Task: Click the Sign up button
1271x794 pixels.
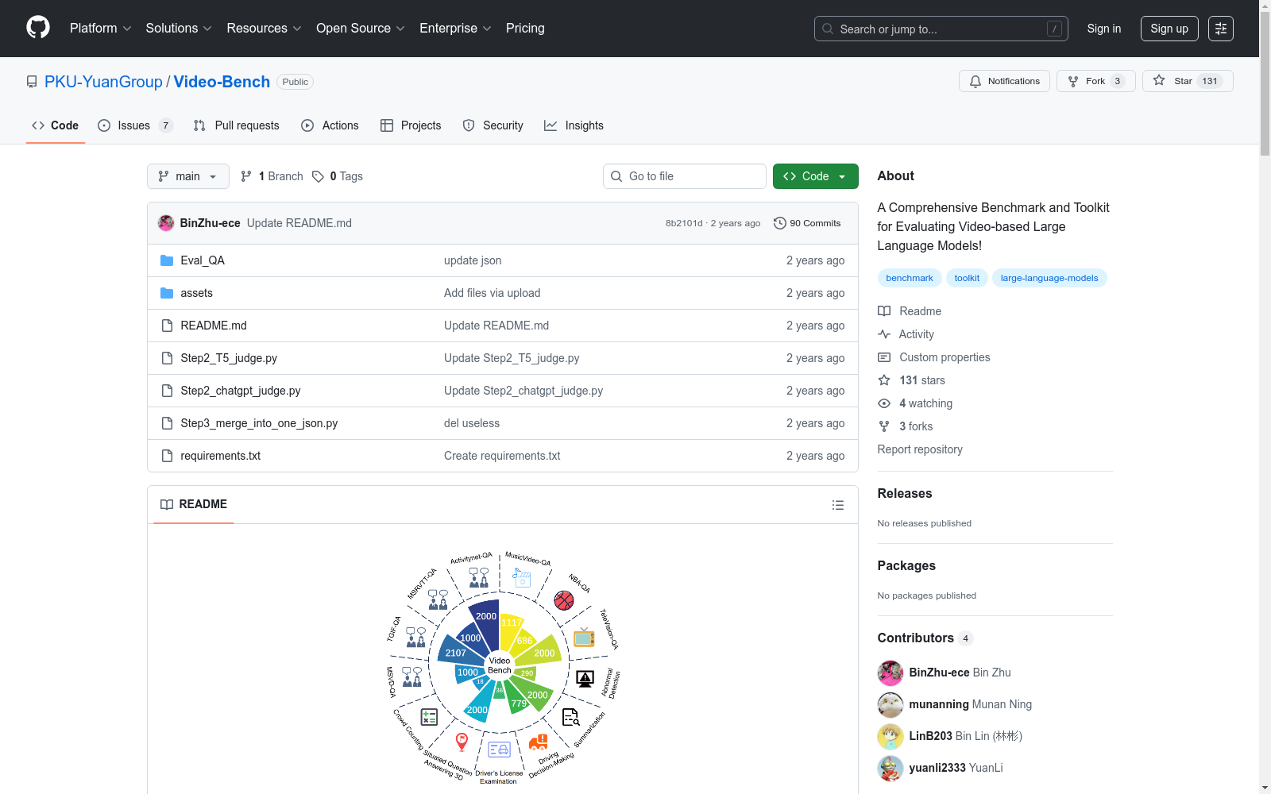Action: click(x=1169, y=29)
